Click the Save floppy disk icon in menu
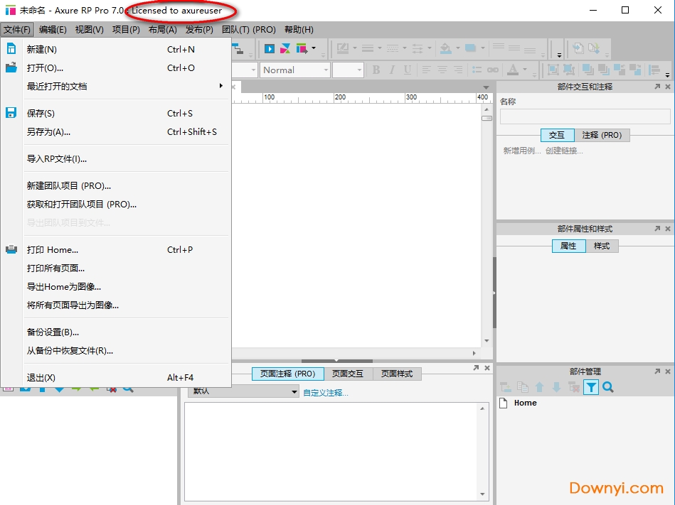The height and width of the screenshot is (505, 675). pos(11,113)
